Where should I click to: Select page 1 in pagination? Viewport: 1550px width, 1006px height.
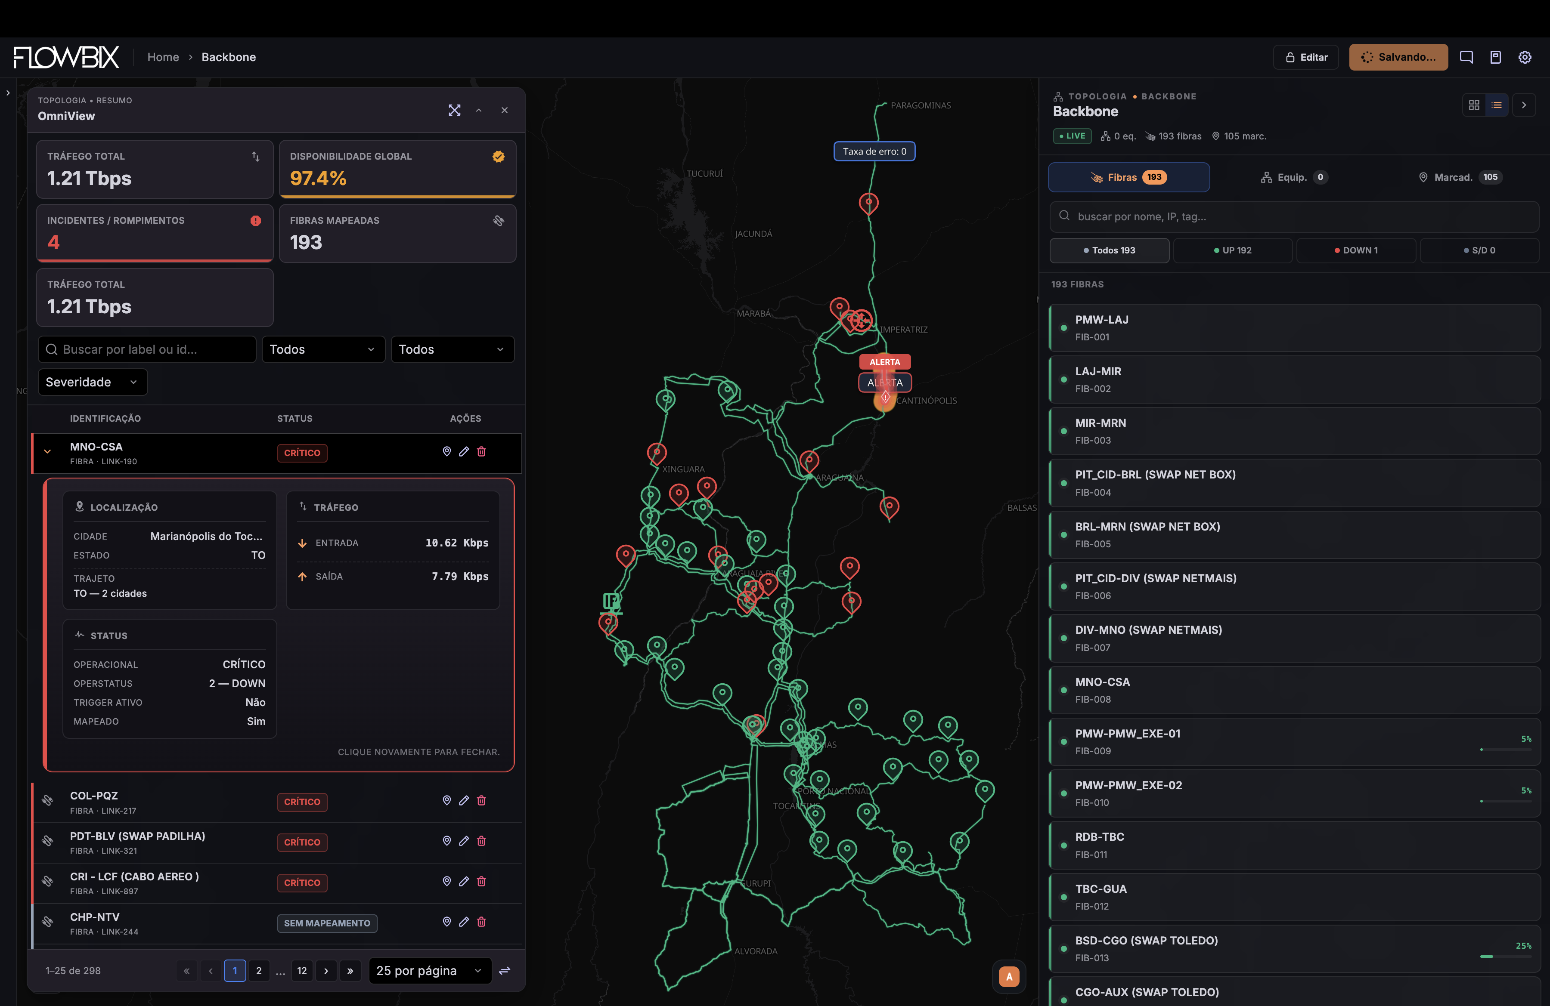coord(235,971)
